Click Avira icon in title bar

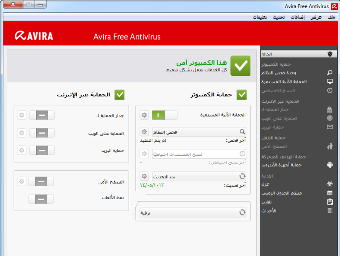[x=334, y=6]
